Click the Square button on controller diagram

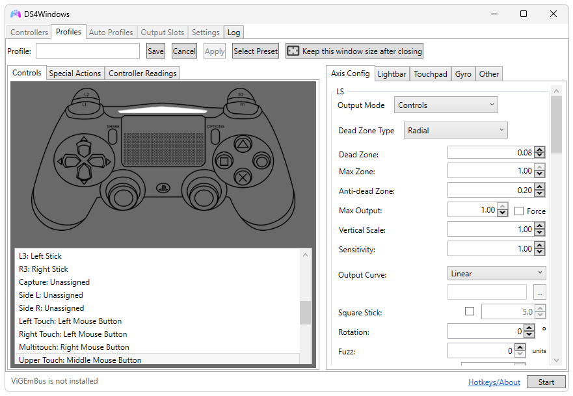click(x=224, y=161)
